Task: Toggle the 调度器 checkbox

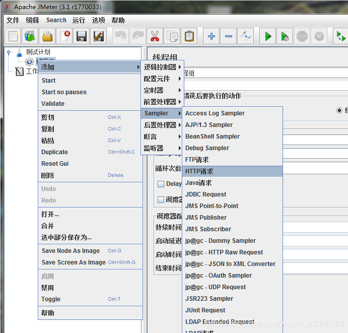Action: coord(161,199)
